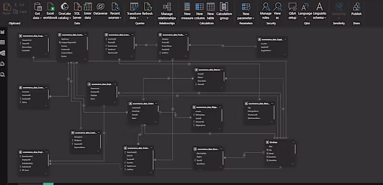Screen dimensions: 383x185
Task: Click the Cut scissors icon
Action: (16, 5)
